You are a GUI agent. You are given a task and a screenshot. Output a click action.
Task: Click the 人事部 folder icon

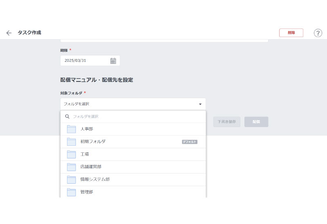pos(72,129)
